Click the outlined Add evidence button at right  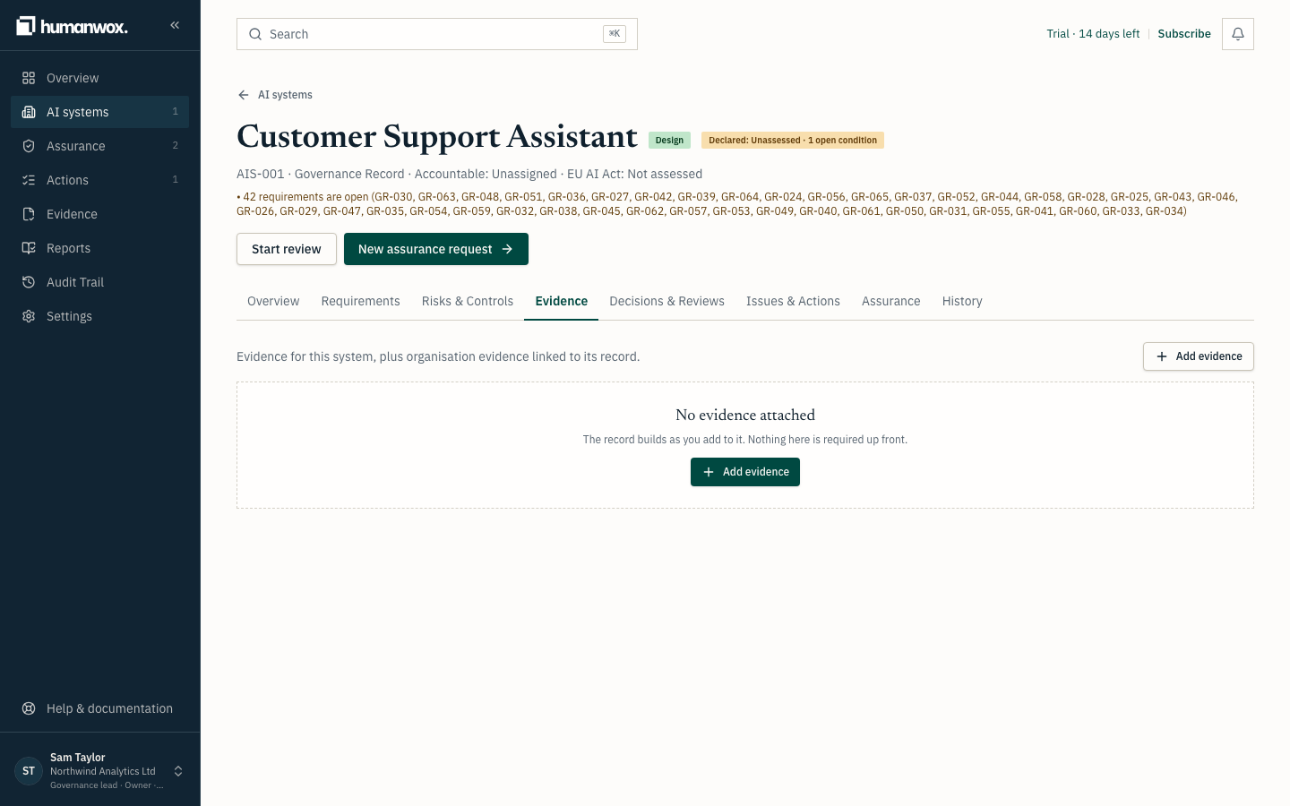point(1199,356)
